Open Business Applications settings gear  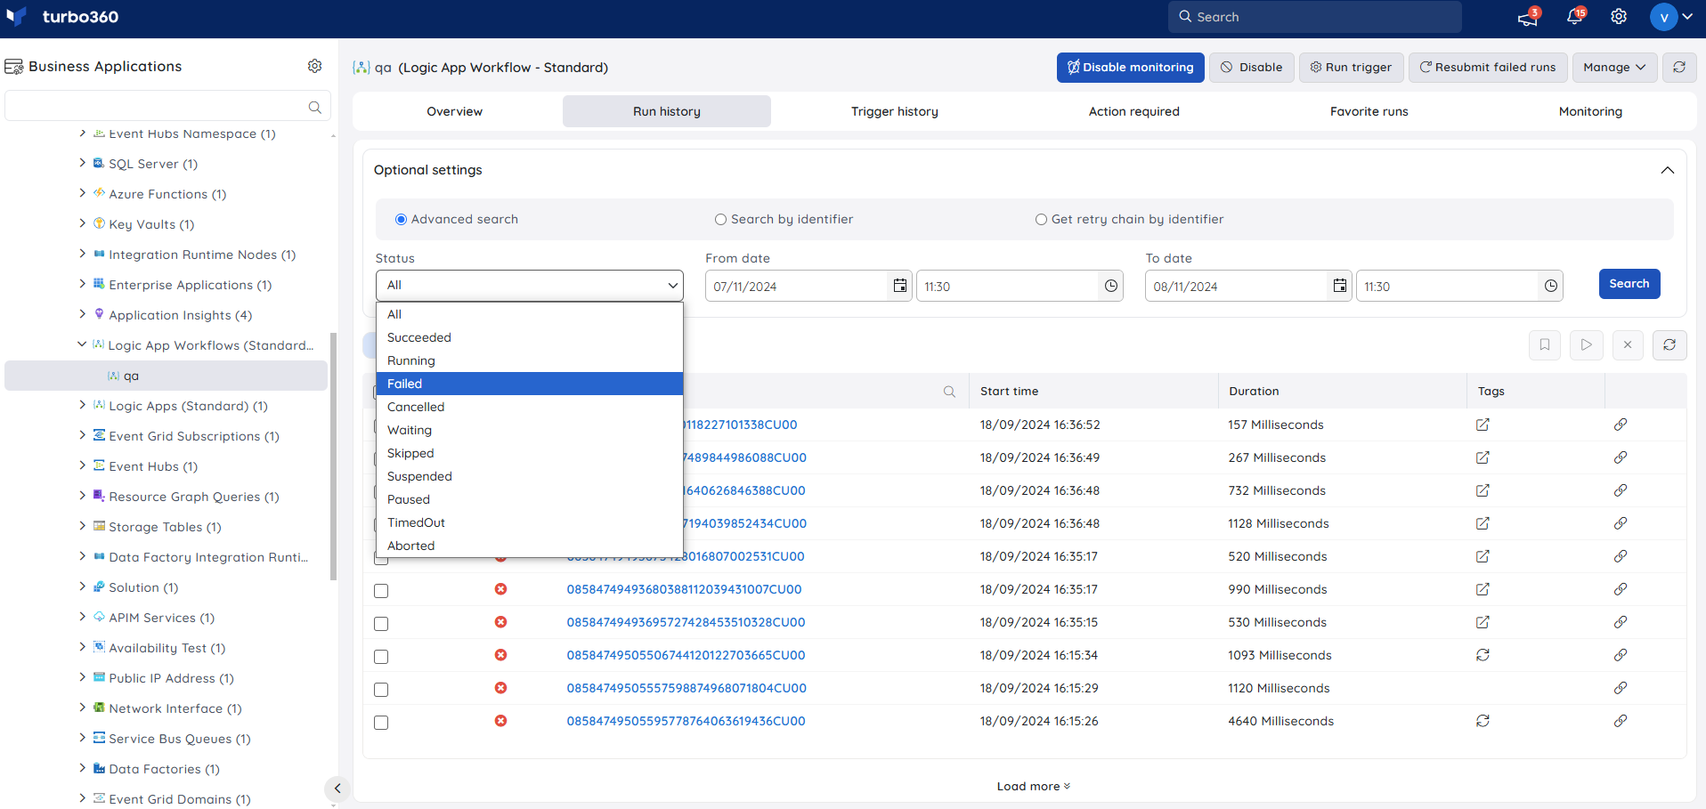tap(314, 66)
